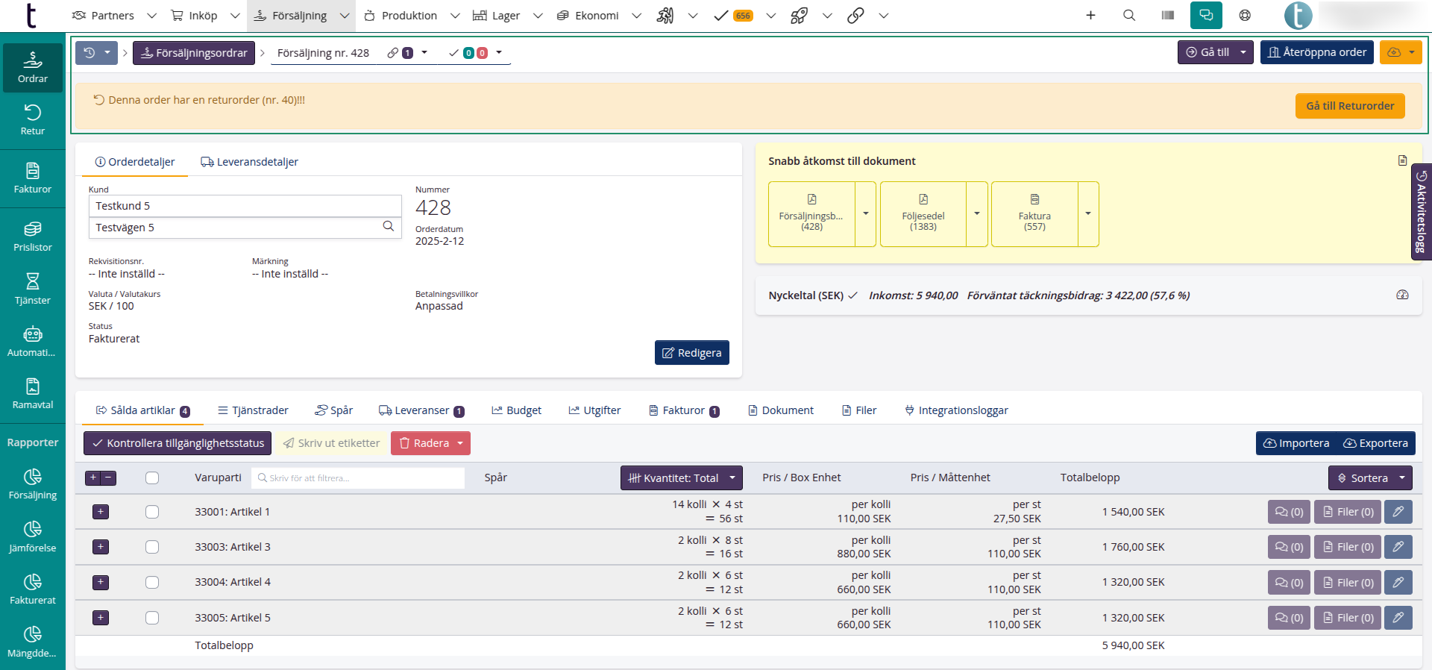Switch to the Leveransdetaljer tab
The image size is (1432, 670).
pos(249,162)
